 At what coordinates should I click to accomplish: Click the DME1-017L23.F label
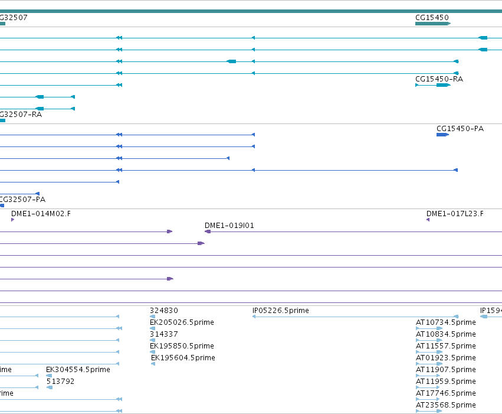pos(455,214)
